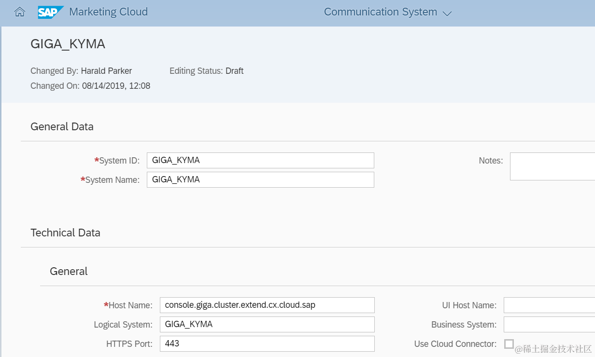Click the GIGA_KYMA page title
The image size is (595, 357).
pyautogui.click(x=68, y=44)
